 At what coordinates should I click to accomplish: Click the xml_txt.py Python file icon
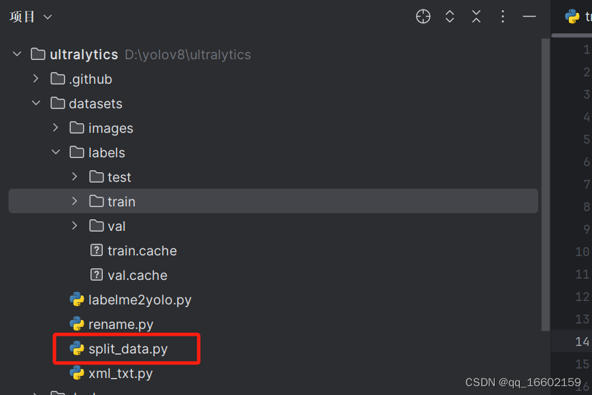point(77,373)
